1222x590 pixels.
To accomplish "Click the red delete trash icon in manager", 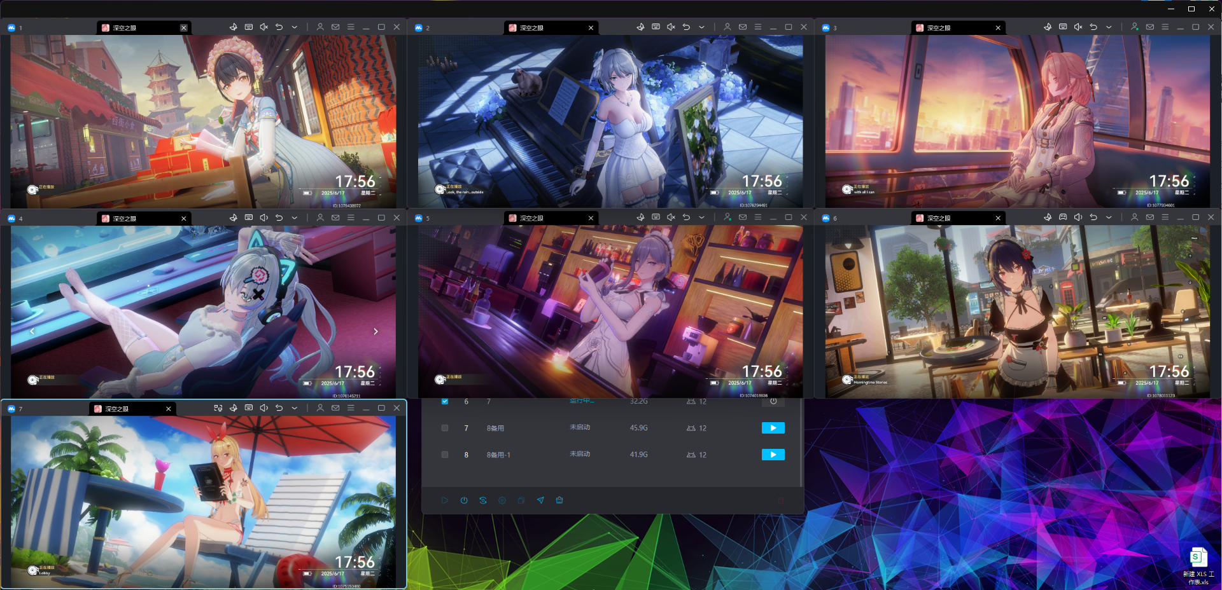I will point(781,500).
